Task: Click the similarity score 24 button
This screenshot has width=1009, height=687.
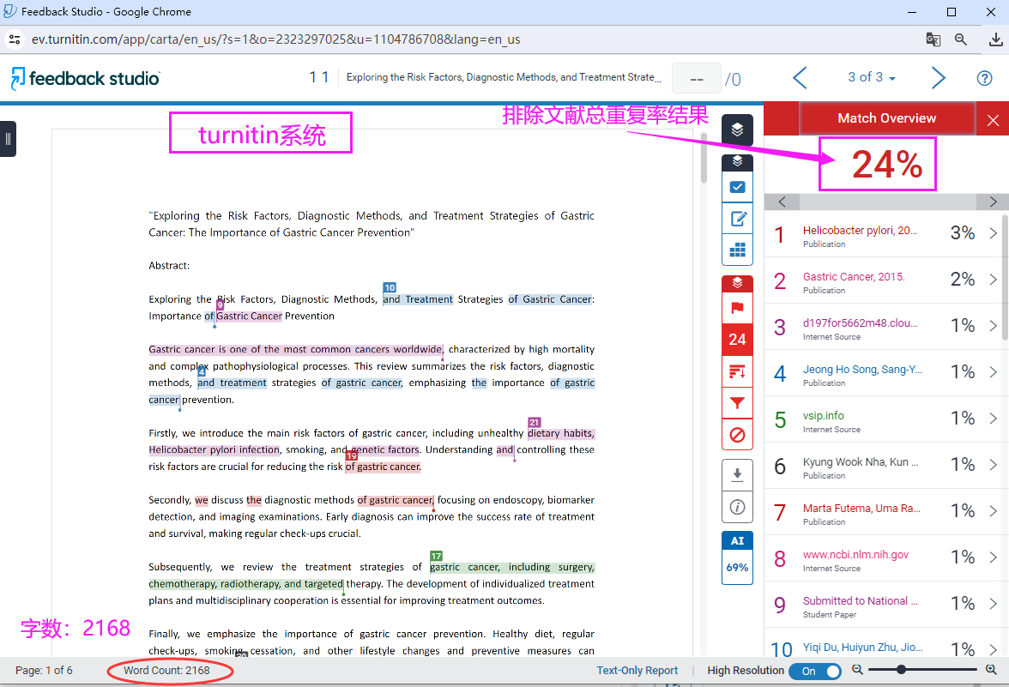Action: (x=737, y=340)
